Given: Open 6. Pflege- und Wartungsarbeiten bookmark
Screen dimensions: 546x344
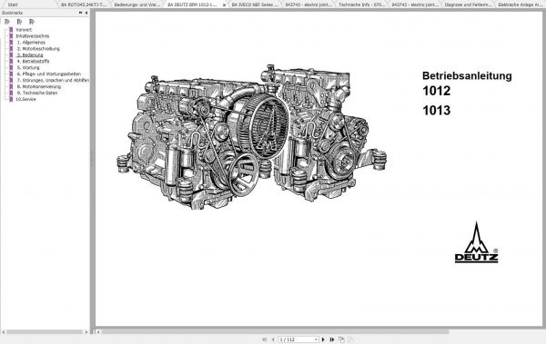Looking at the screenshot, I should coord(49,74).
